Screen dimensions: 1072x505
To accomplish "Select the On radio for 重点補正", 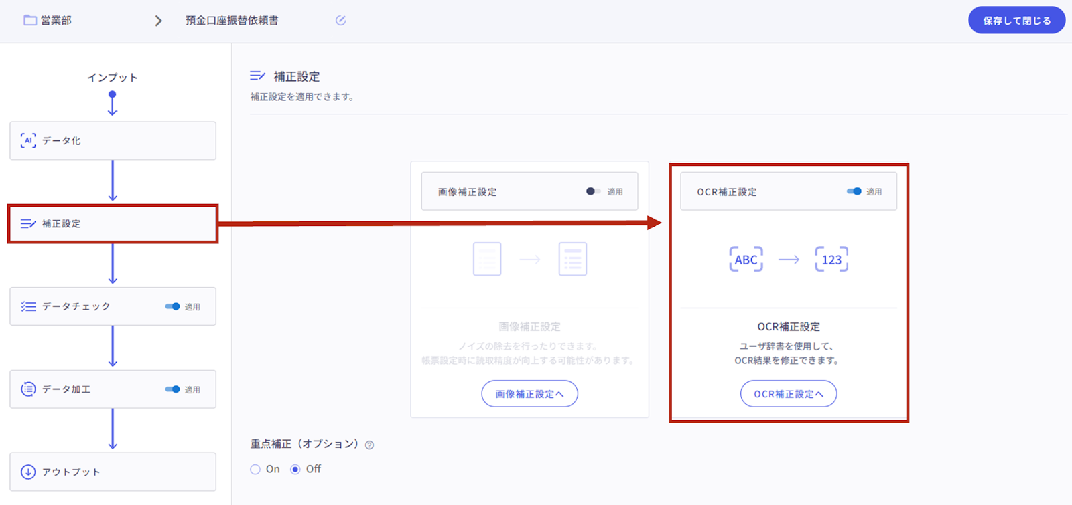I will [255, 470].
